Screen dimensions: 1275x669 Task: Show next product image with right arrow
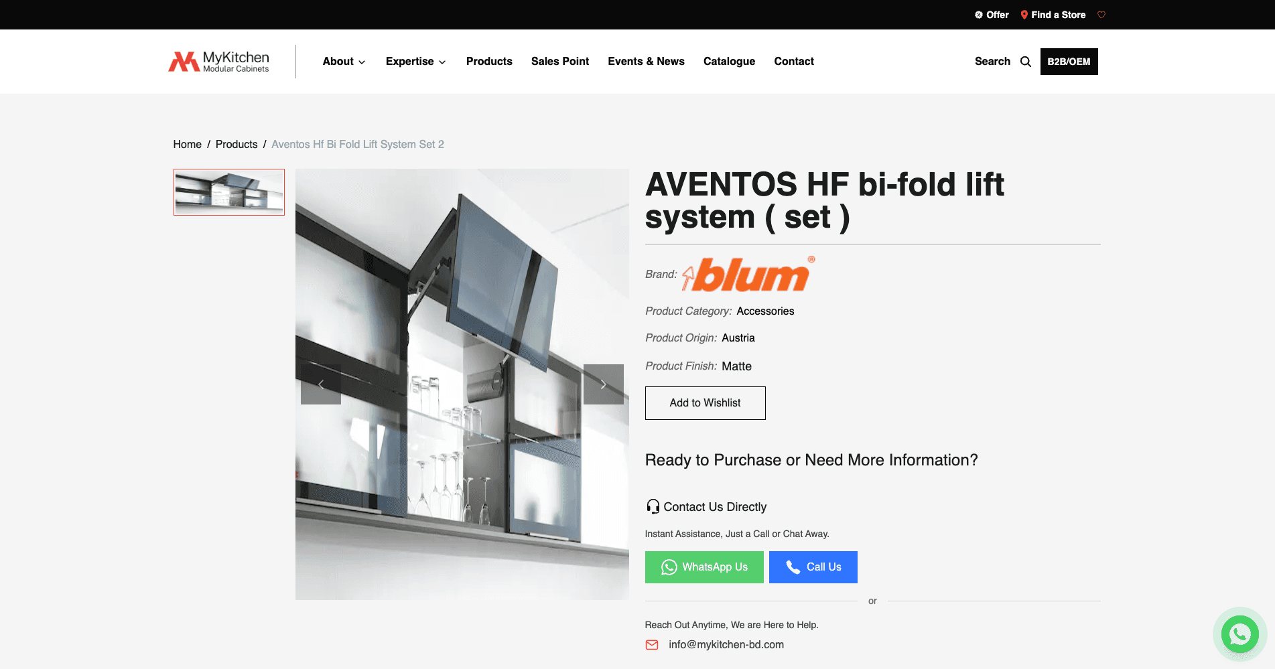[x=604, y=384]
